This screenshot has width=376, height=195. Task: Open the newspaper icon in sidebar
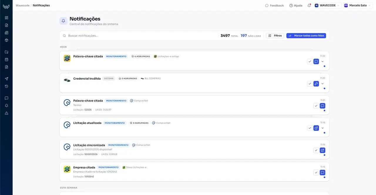tap(6, 33)
